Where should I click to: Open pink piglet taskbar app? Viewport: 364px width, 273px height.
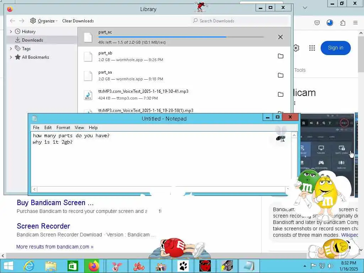pyautogui.click(x=117, y=266)
